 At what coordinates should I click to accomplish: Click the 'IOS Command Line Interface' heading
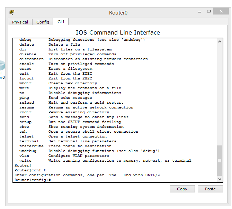click(x=118, y=32)
